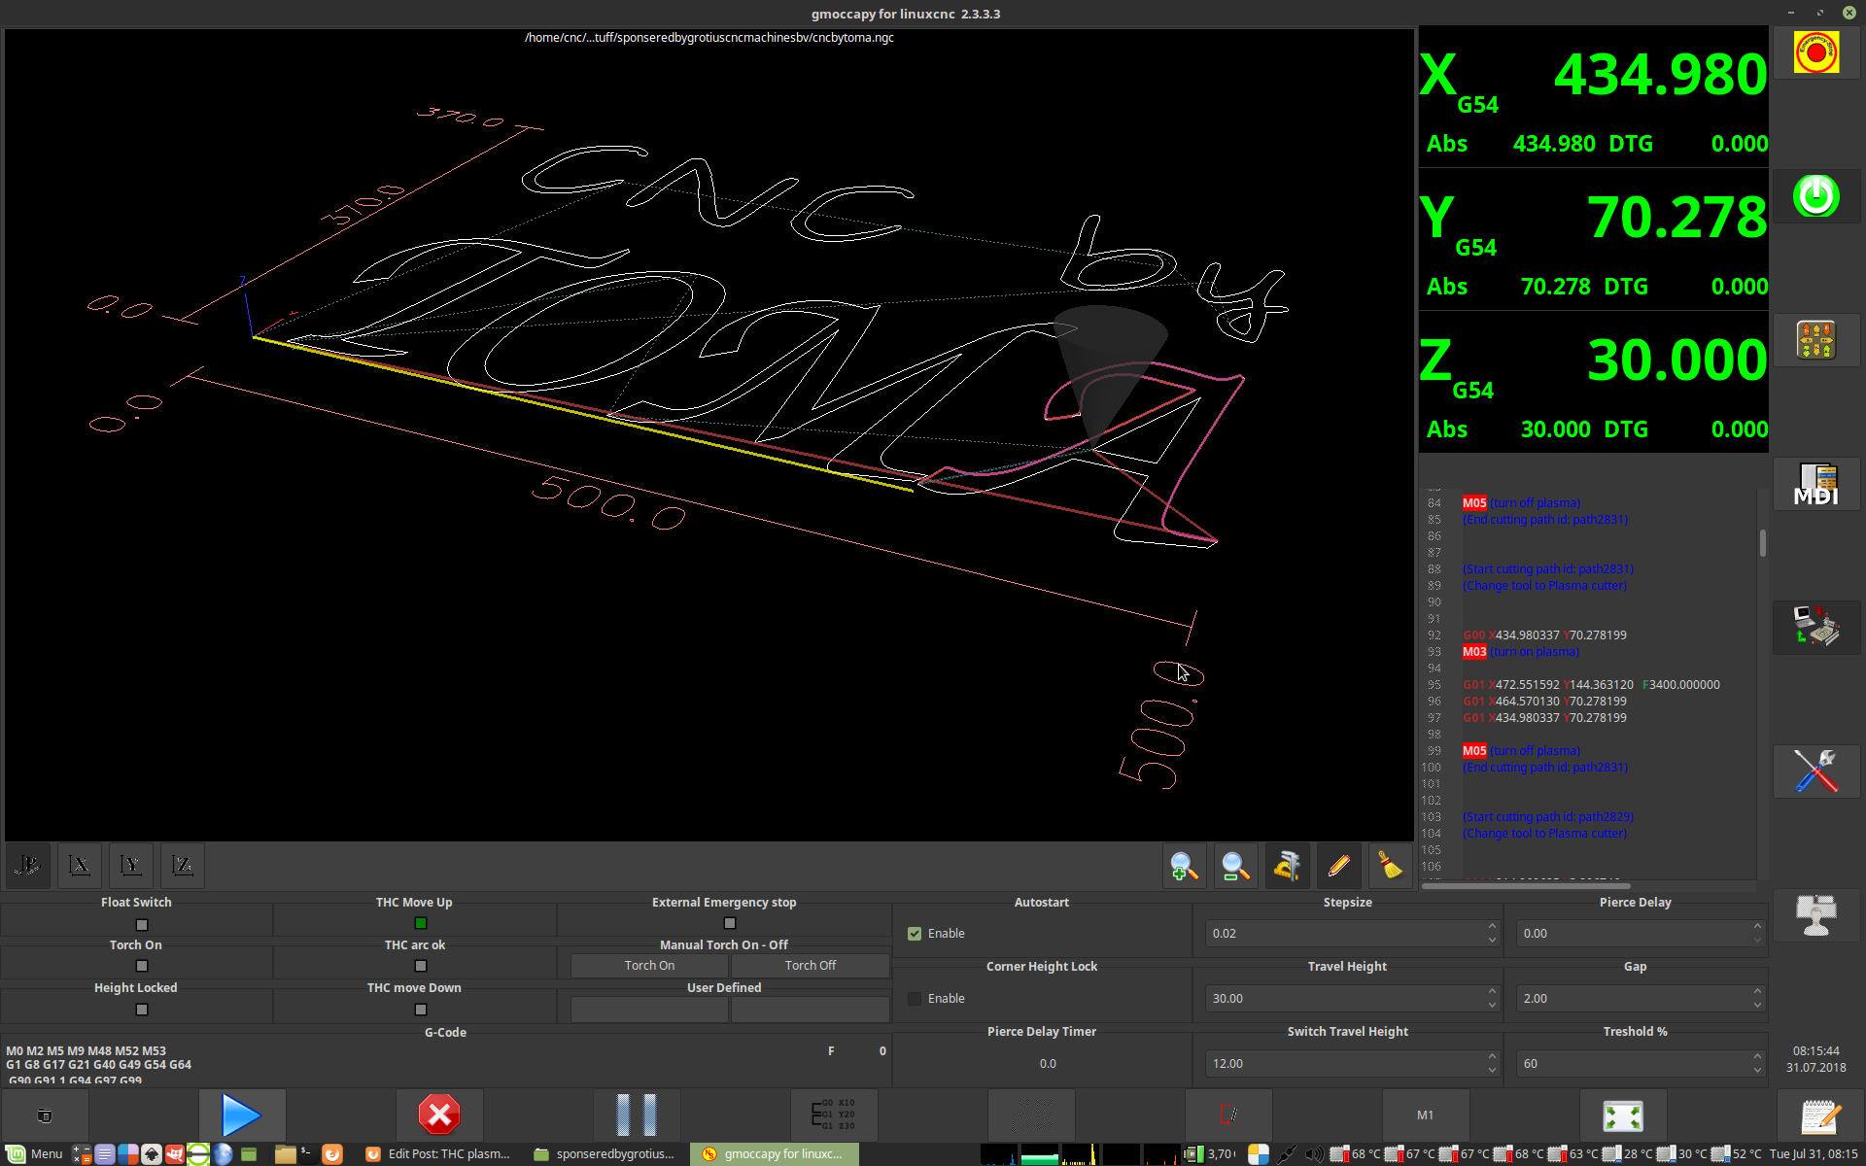Click the Z axis DRO readout
This screenshot has height=1166, width=1866.
1594,381
